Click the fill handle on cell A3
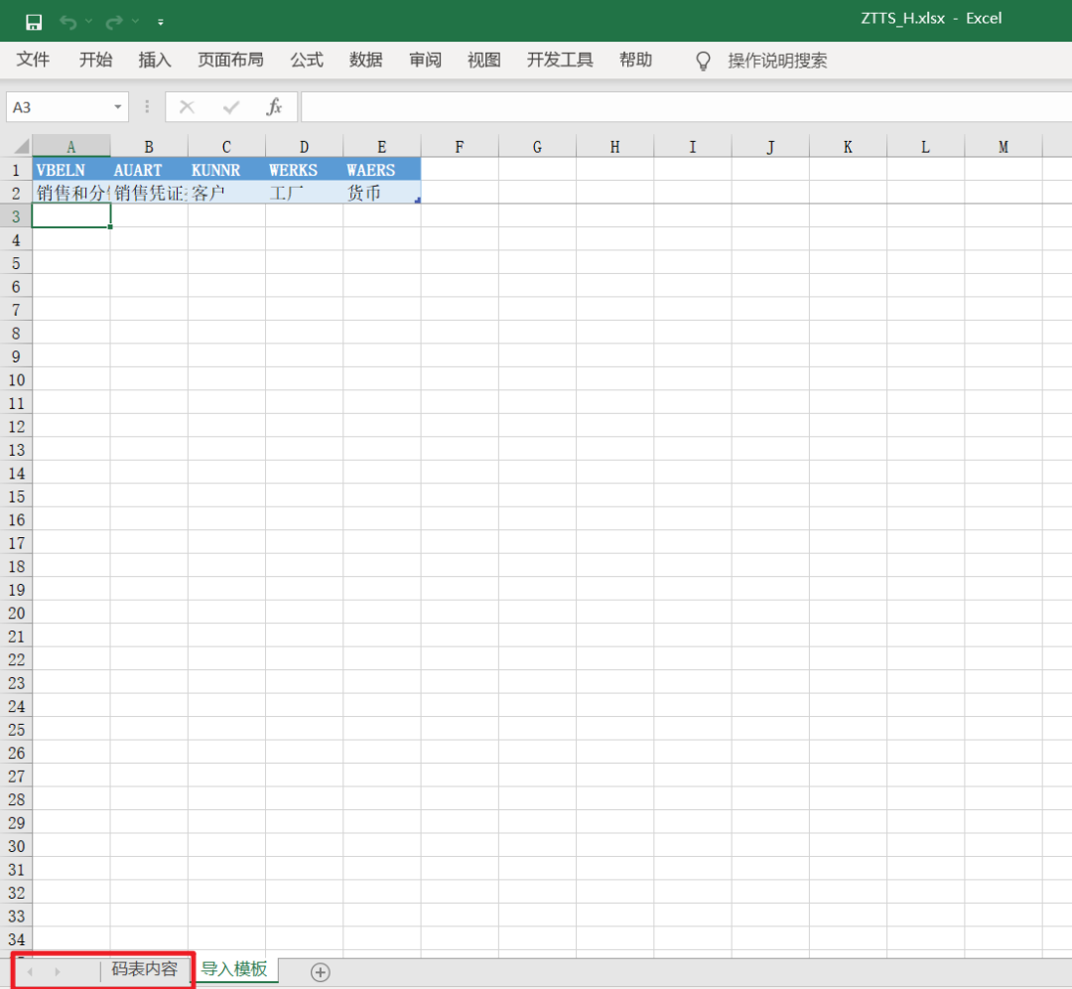 pos(110,226)
